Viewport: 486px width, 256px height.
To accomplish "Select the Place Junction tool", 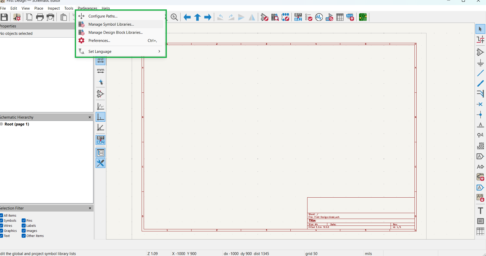I will tap(480, 115).
